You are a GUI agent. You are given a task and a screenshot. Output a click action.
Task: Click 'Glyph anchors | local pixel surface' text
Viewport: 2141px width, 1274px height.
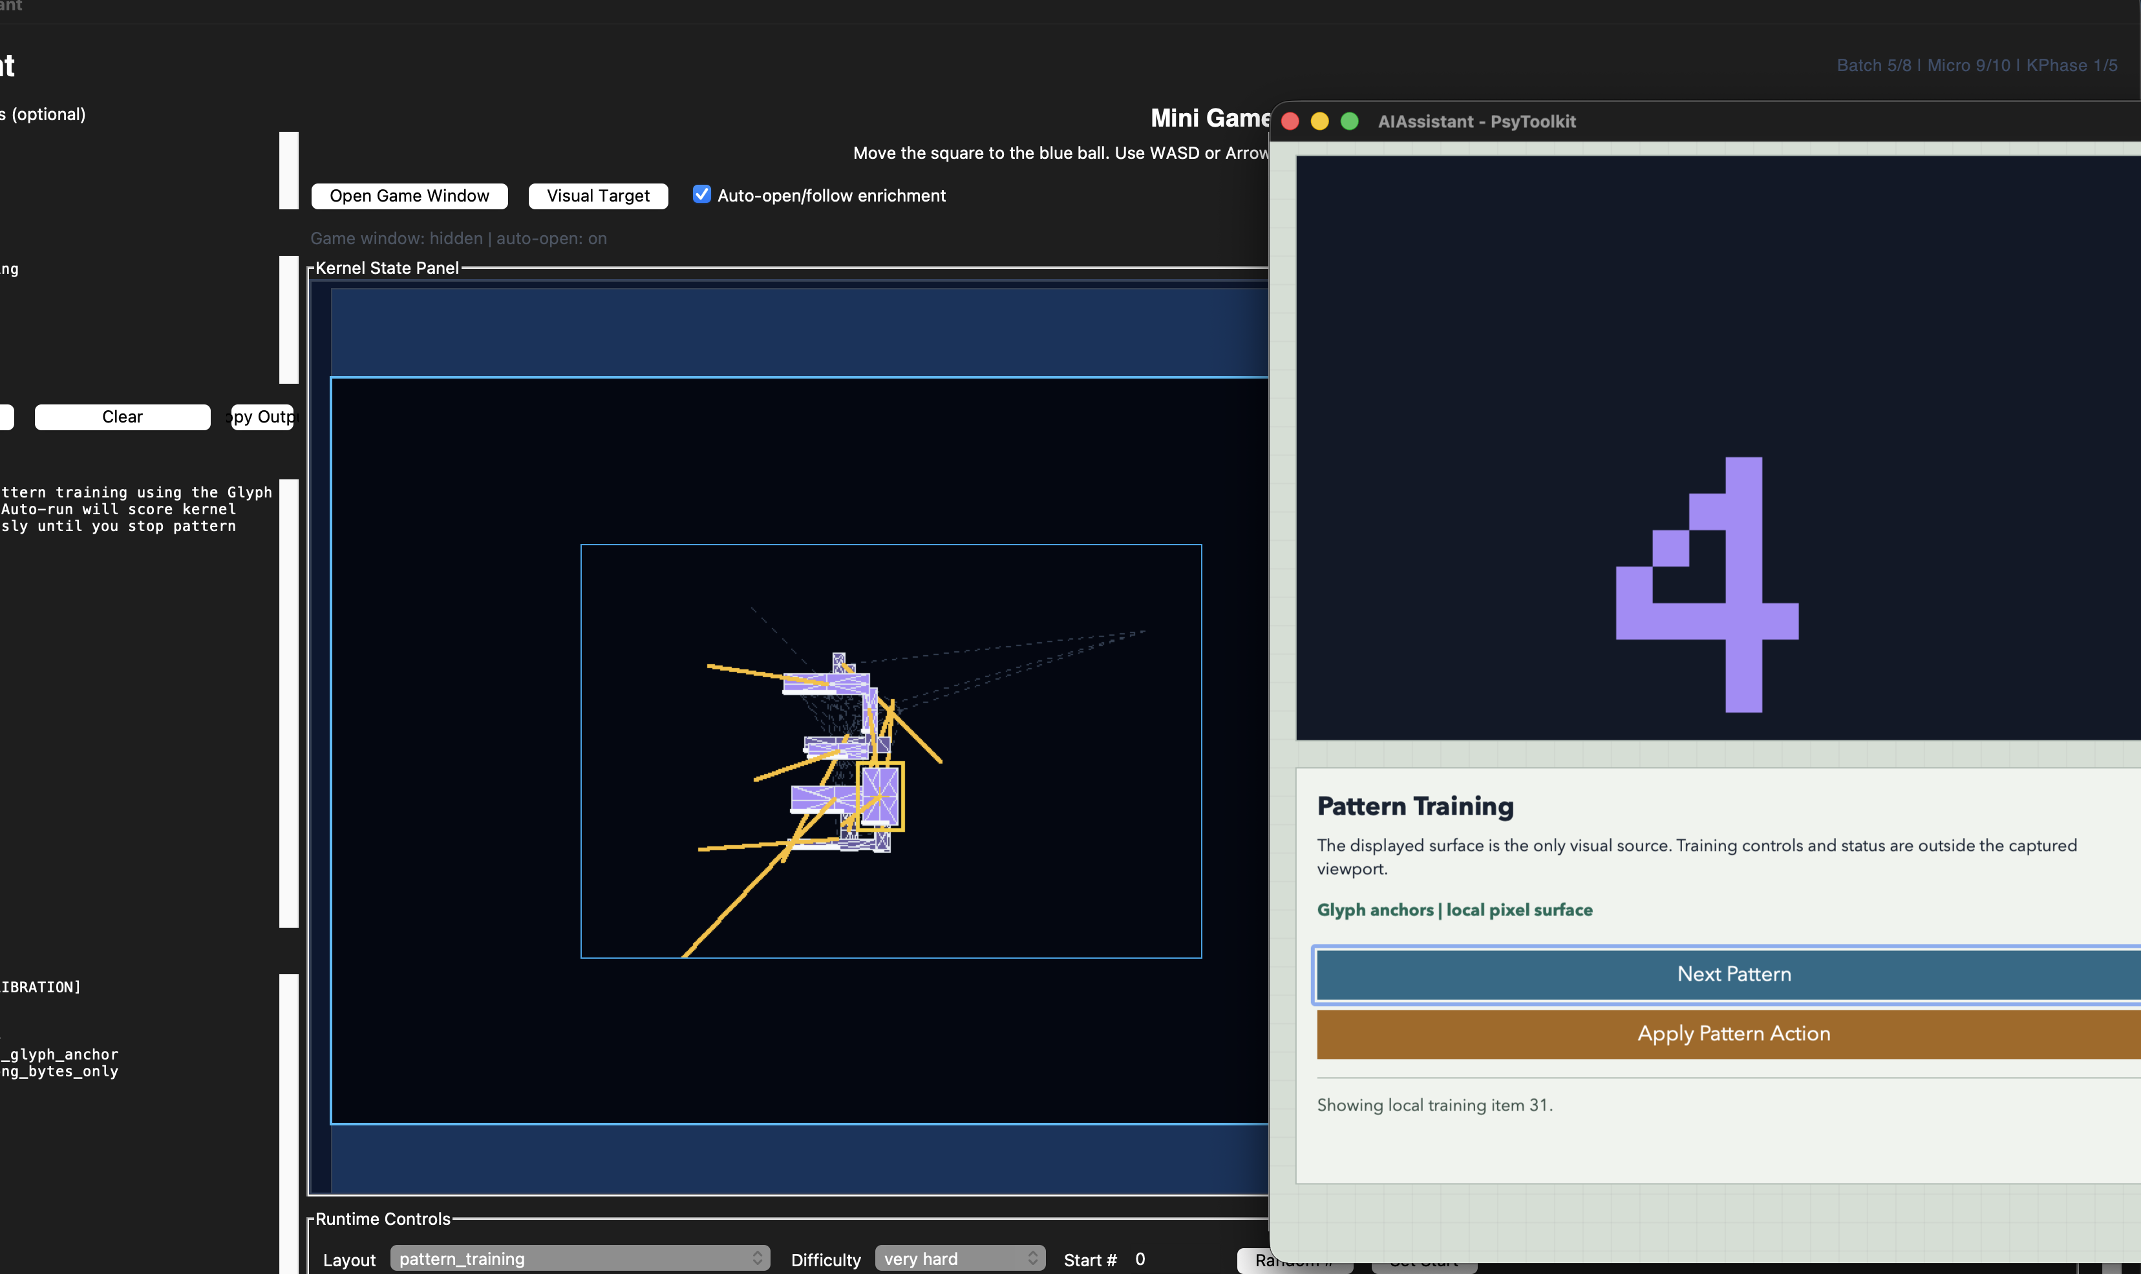pyautogui.click(x=1454, y=910)
